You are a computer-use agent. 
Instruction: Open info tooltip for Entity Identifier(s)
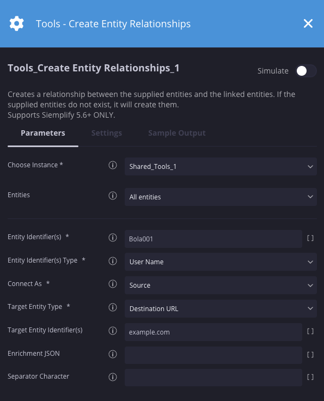pos(113,238)
